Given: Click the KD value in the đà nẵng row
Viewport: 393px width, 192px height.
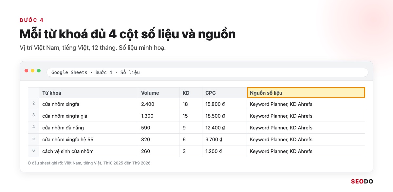Looking at the screenshot, I should [x=191, y=128].
